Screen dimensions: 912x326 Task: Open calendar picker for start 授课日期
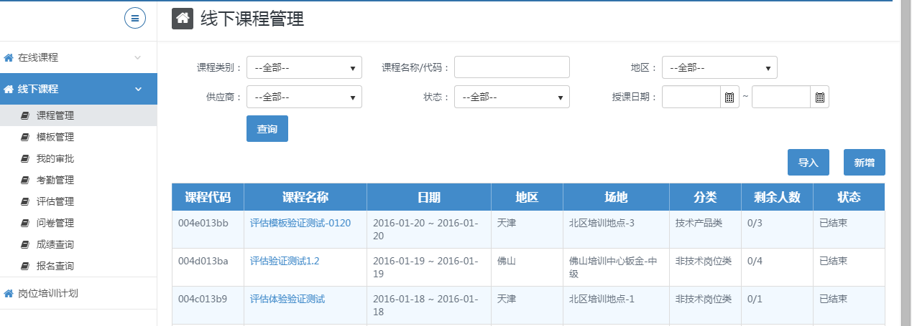tap(729, 97)
